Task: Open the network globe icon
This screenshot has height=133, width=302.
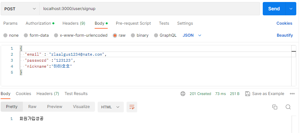Action: [183, 94]
